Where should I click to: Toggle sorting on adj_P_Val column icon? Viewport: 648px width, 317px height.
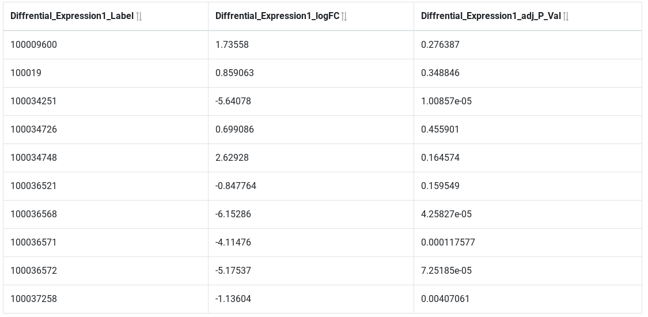point(566,17)
